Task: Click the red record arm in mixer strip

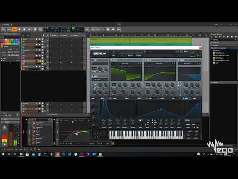Action: coord(4,137)
